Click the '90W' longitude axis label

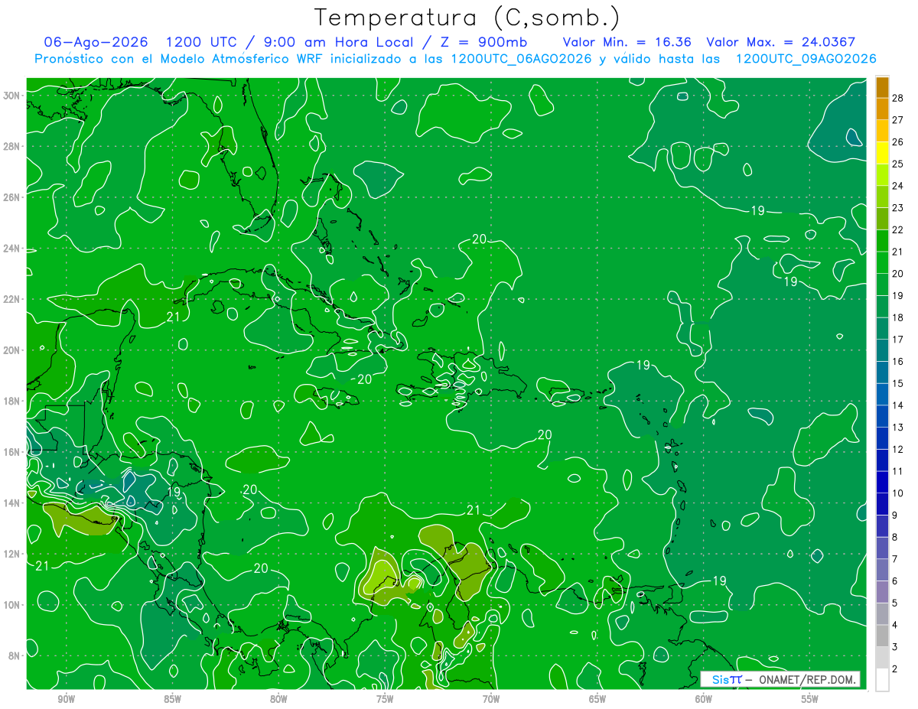66,699
